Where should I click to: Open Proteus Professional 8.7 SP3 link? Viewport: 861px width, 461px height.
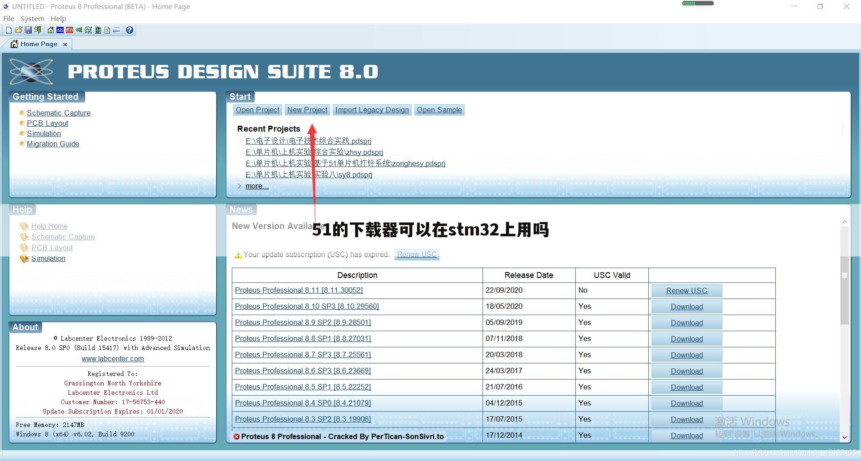tap(303, 354)
